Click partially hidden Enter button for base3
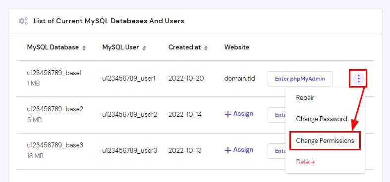This screenshot has width=390, height=182. point(277,151)
